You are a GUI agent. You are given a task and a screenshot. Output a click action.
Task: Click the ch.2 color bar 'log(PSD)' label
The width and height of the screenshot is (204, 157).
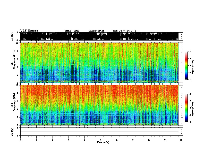193,109
